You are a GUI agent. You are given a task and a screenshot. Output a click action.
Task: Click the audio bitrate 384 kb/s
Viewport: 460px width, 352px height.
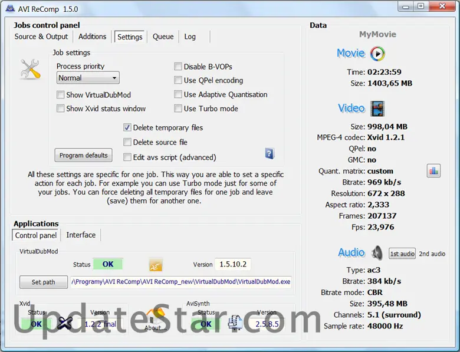click(x=384, y=281)
